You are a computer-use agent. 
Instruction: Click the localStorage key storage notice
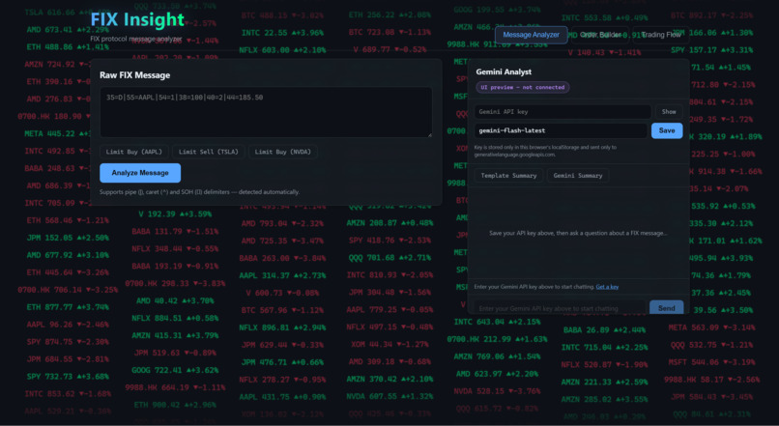[545, 151]
